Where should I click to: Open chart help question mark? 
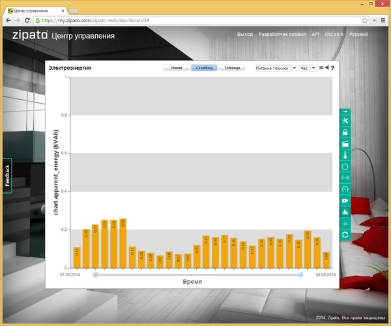coord(332,68)
